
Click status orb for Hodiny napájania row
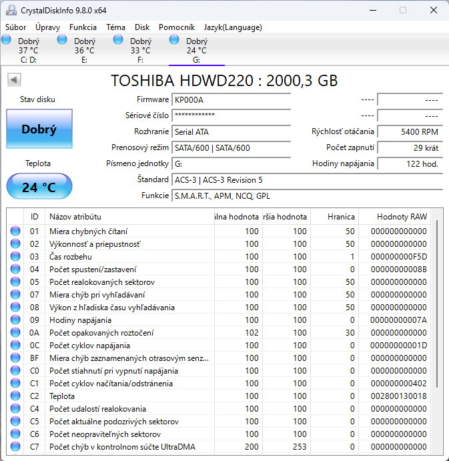pyautogui.click(x=15, y=320)
